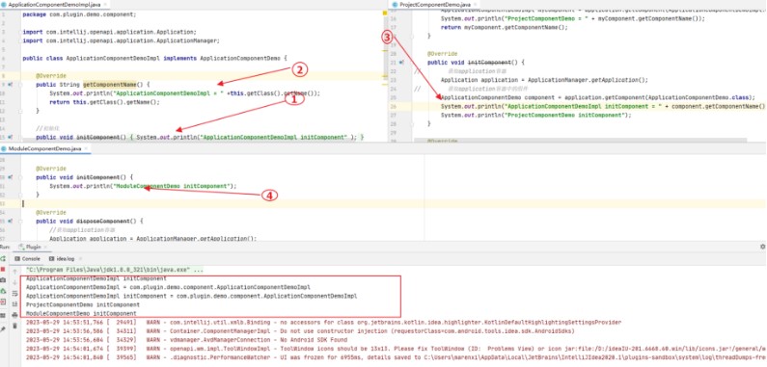
Task: Expand the folded initComponent method
Action: point(20,138)
